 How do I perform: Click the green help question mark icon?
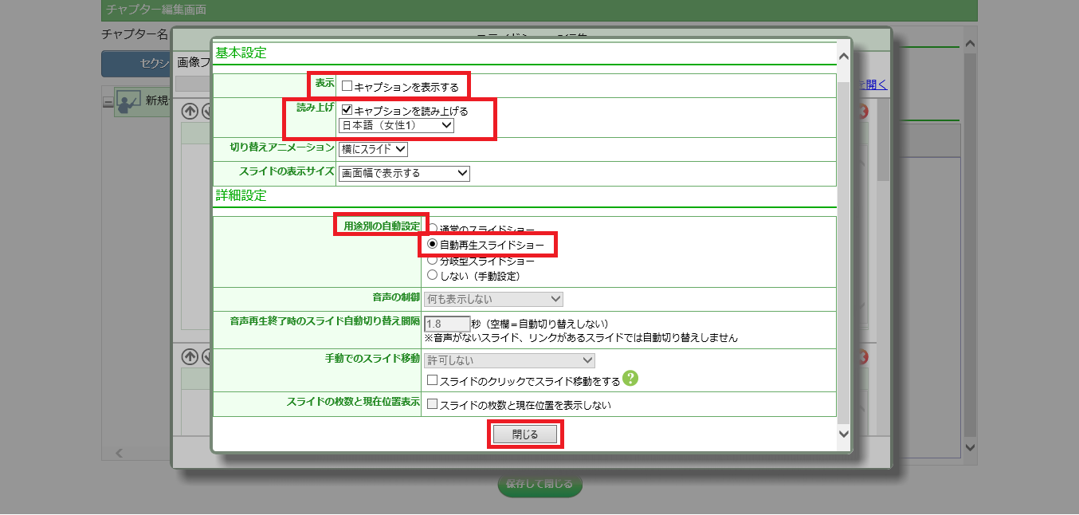pyautogui.click(x=631, y=379)
